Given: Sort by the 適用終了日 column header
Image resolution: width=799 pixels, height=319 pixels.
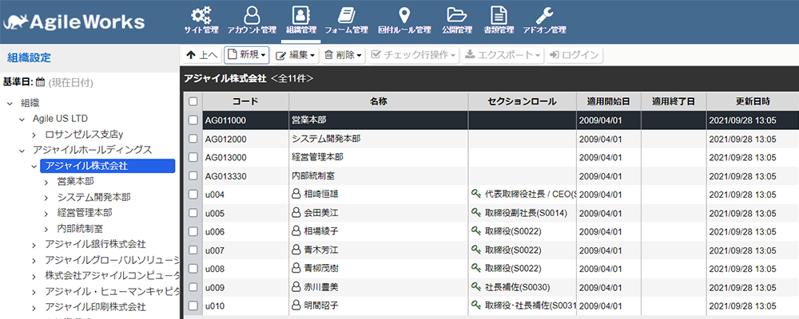Looking at the screenshot, I should (674, 101).
